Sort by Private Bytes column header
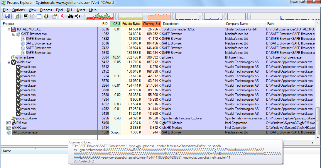The width and height of the screenshot is (321, 168). pyautogui.click(x=131, y=24)
